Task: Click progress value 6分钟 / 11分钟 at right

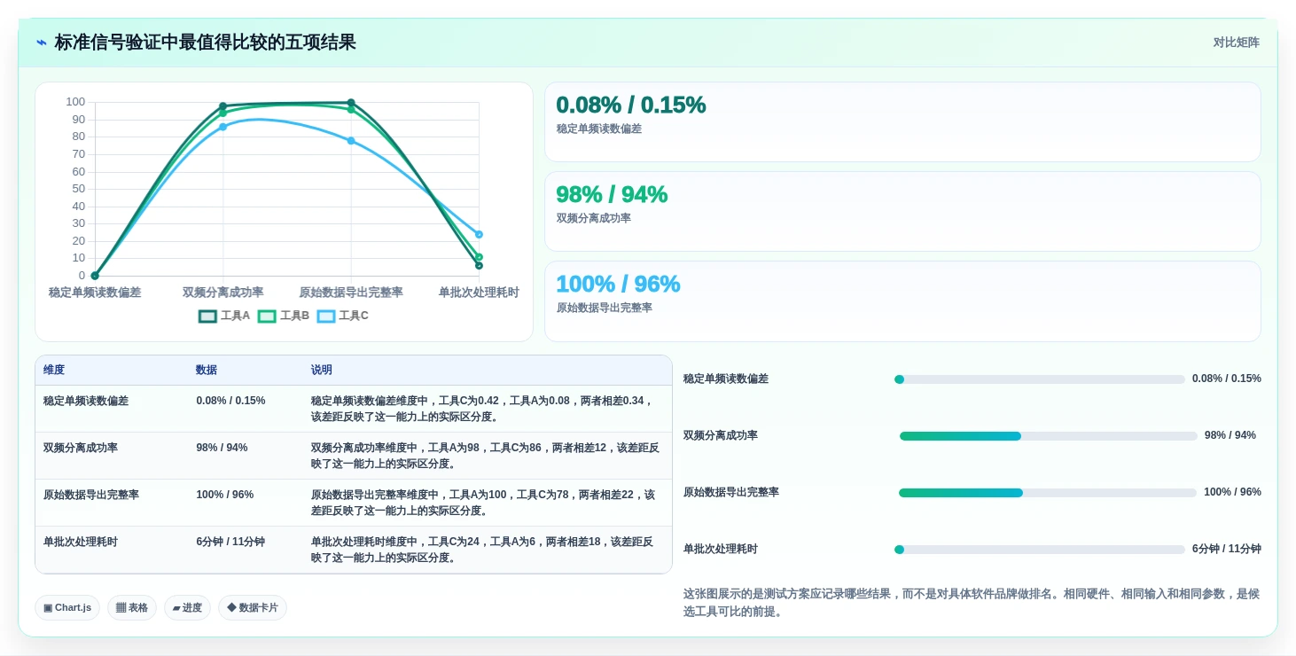Action: tap(1227, 549)
